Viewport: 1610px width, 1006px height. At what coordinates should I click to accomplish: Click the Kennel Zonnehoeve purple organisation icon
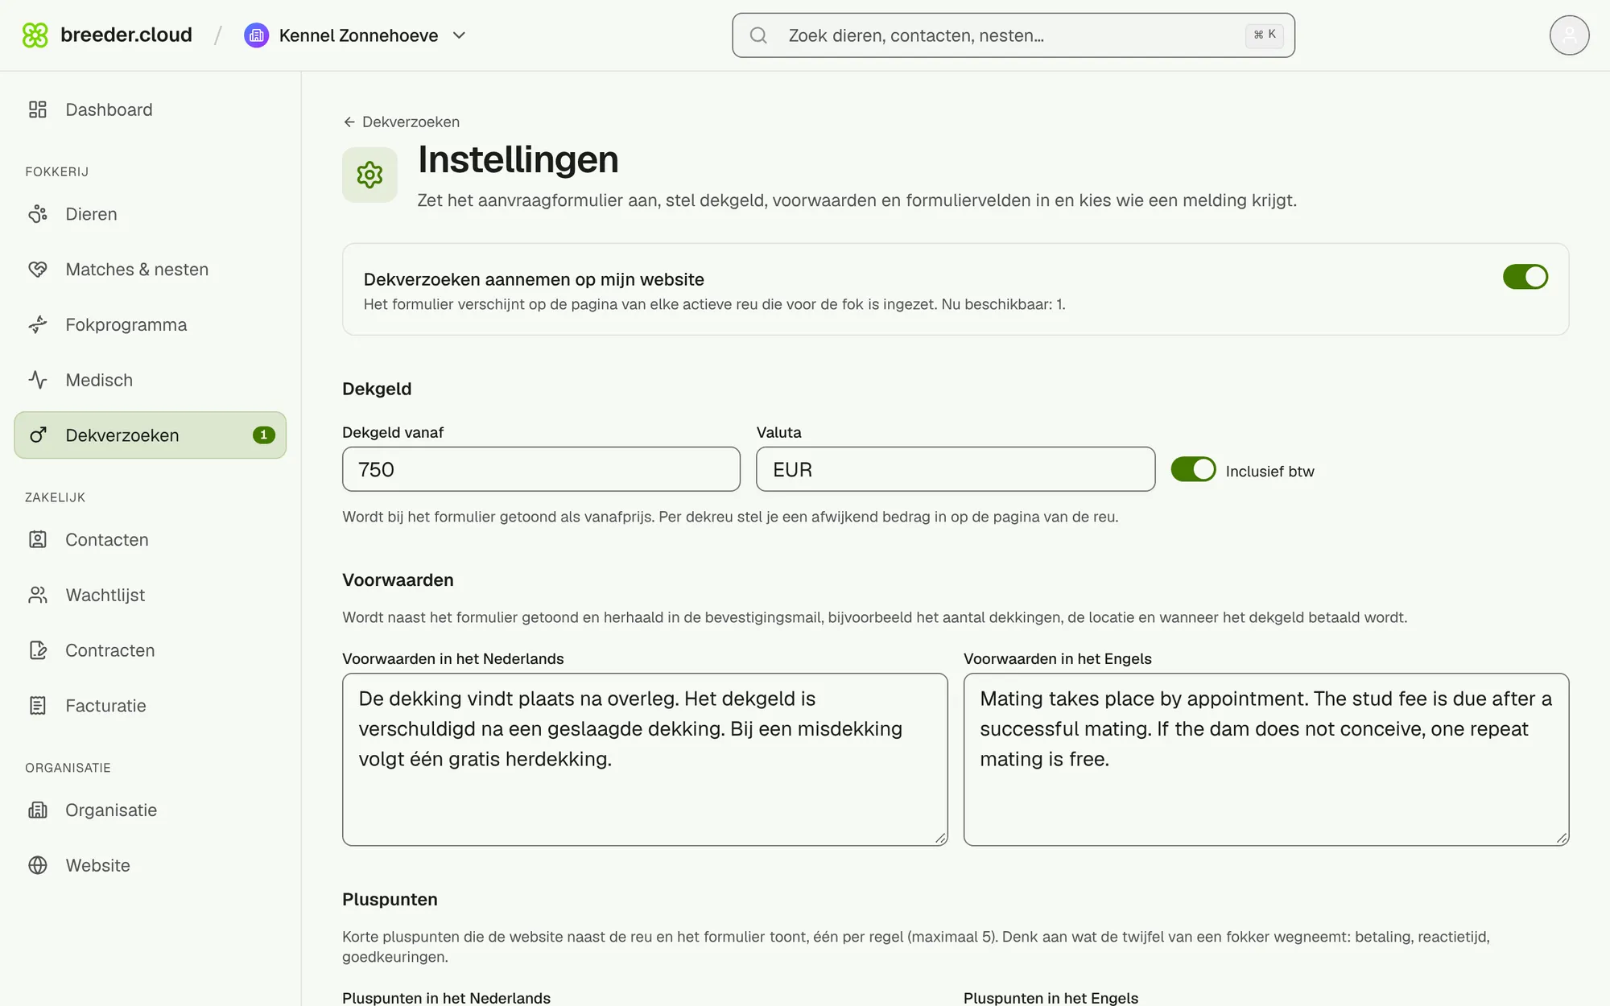click(256, 35)
